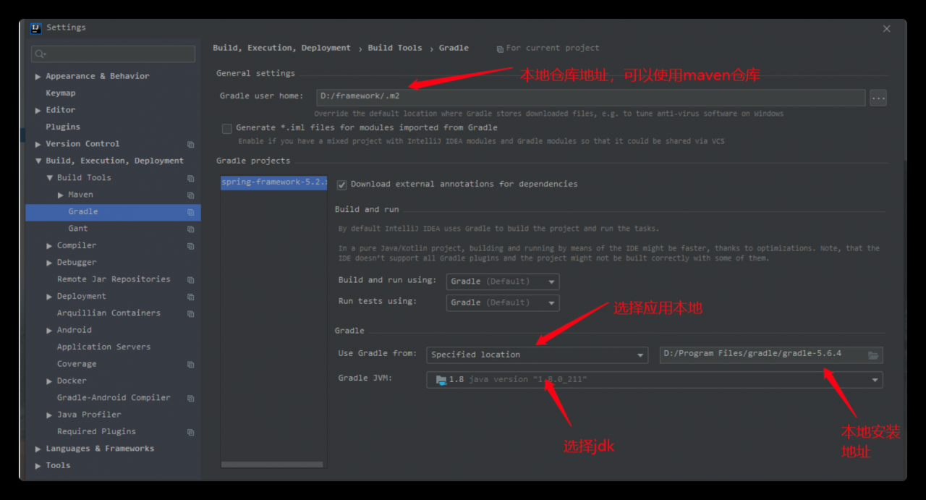The height and width of the screenshot is (500, 926).
Task: Click the IntelliJ IDEA logo in title bar
Action: tap(35, 28)
